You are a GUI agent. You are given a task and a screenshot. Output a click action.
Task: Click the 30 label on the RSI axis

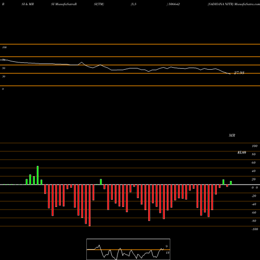(4, 76)
